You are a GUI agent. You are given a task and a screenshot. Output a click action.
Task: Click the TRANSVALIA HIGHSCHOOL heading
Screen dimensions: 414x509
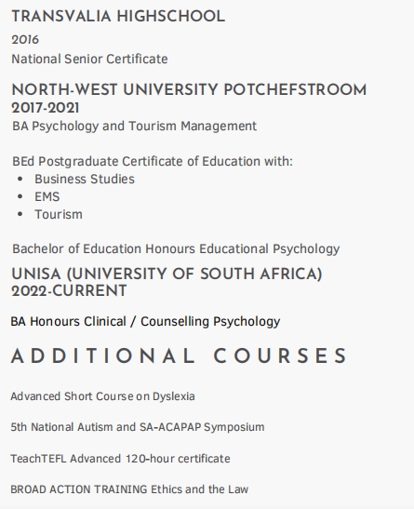118,17
